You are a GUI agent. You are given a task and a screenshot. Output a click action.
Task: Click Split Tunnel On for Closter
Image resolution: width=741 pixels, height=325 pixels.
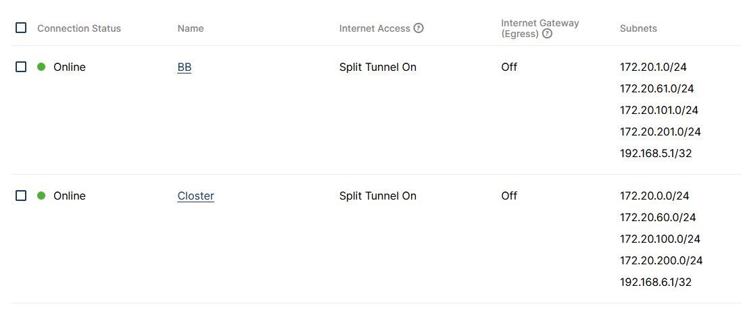[377, 196]
